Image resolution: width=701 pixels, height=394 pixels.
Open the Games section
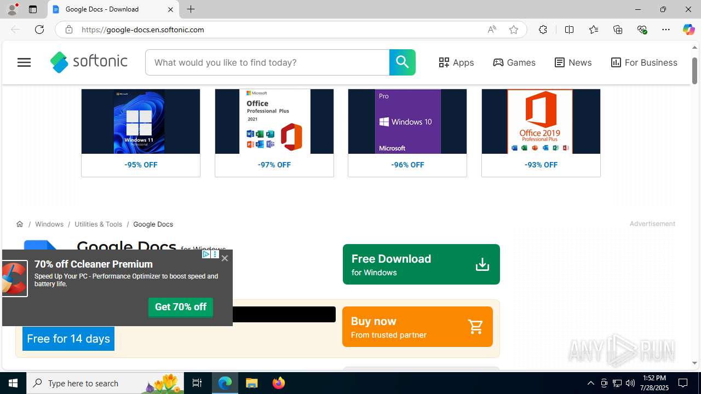tap(514, 62)
